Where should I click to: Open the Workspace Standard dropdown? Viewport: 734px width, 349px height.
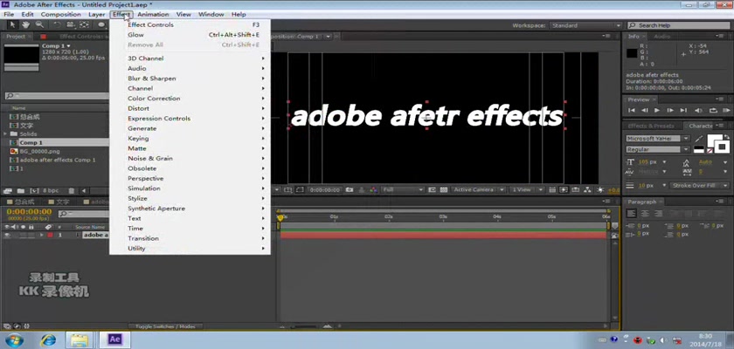585,25
